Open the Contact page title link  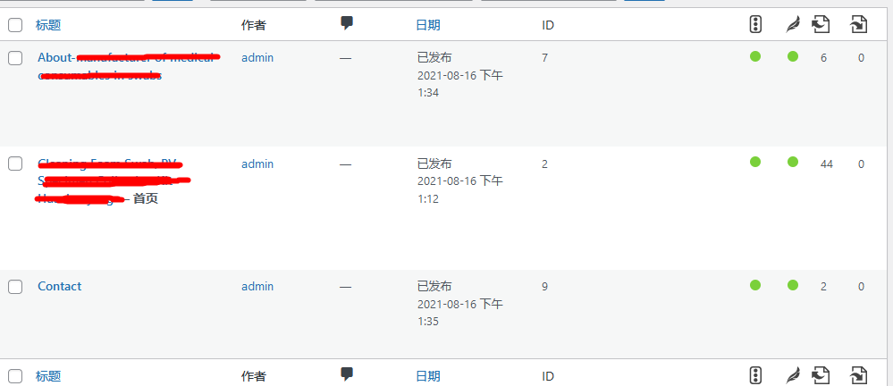[59, 286]
